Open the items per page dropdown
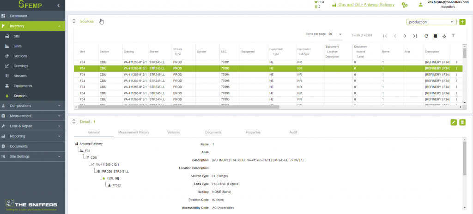The height and width of the screenshot is (214, 473). pos(335,35)
